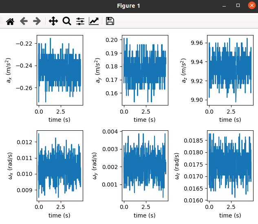The height and width of the screenshot is (224, 258).
Task: Click inside the ω_z angular velocity plot
Action: pyautogui.click(x=230, y=166)
